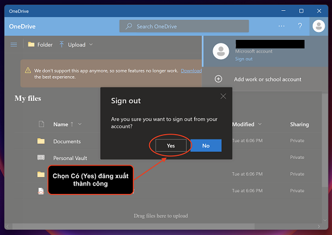Expand the Modified column chevron
Viewport: 332px width, 235px height.
click(x=260, y=124)
